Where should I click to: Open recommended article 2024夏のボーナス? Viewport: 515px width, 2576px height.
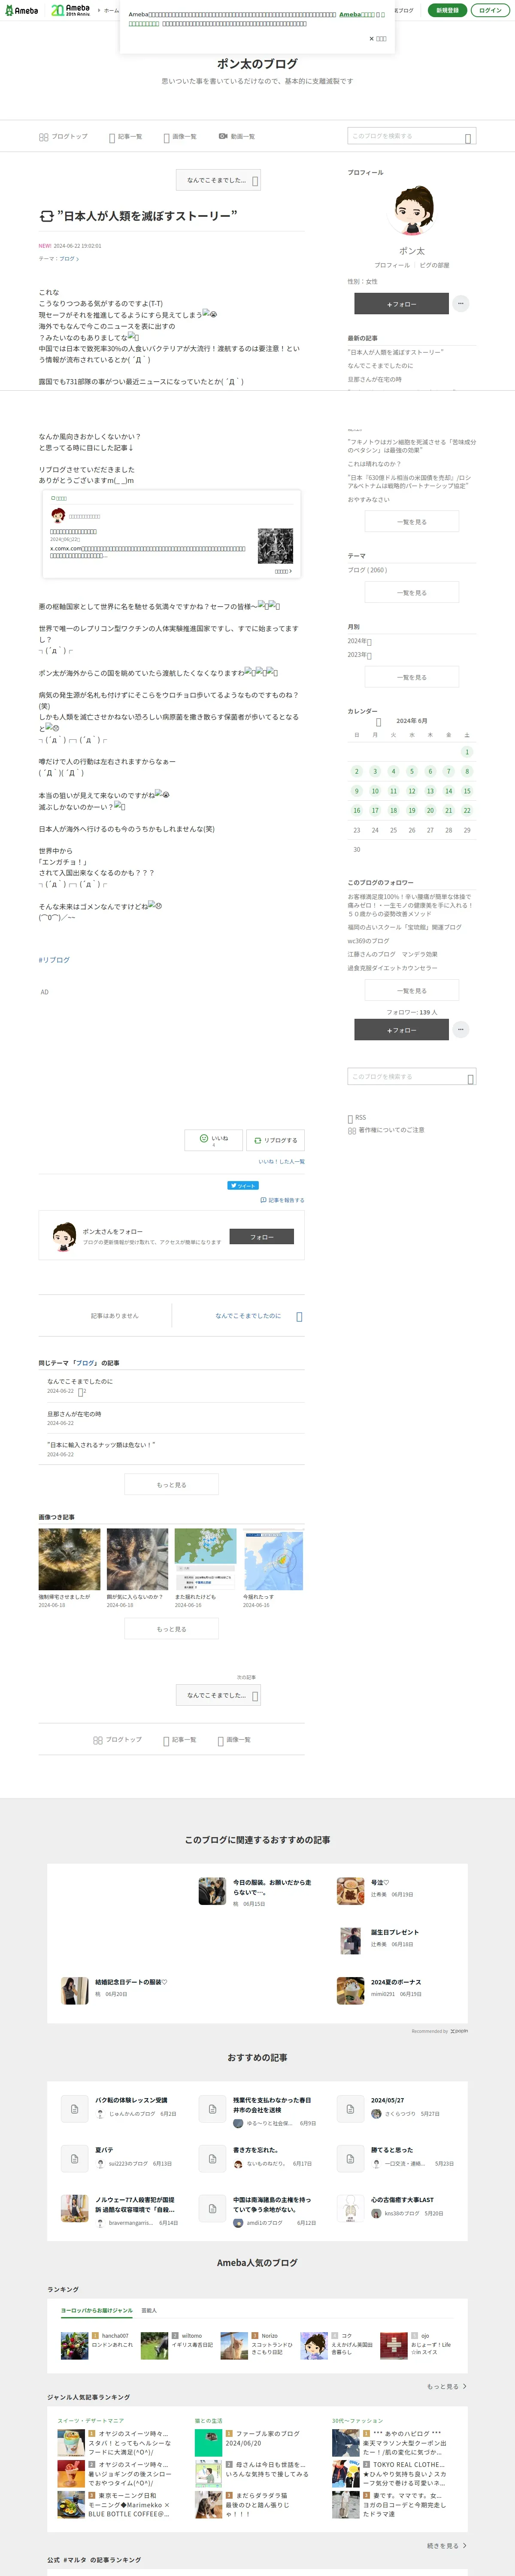(396, 1982)
